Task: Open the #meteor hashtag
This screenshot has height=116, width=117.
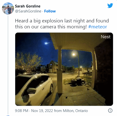Action: point(98,27)
